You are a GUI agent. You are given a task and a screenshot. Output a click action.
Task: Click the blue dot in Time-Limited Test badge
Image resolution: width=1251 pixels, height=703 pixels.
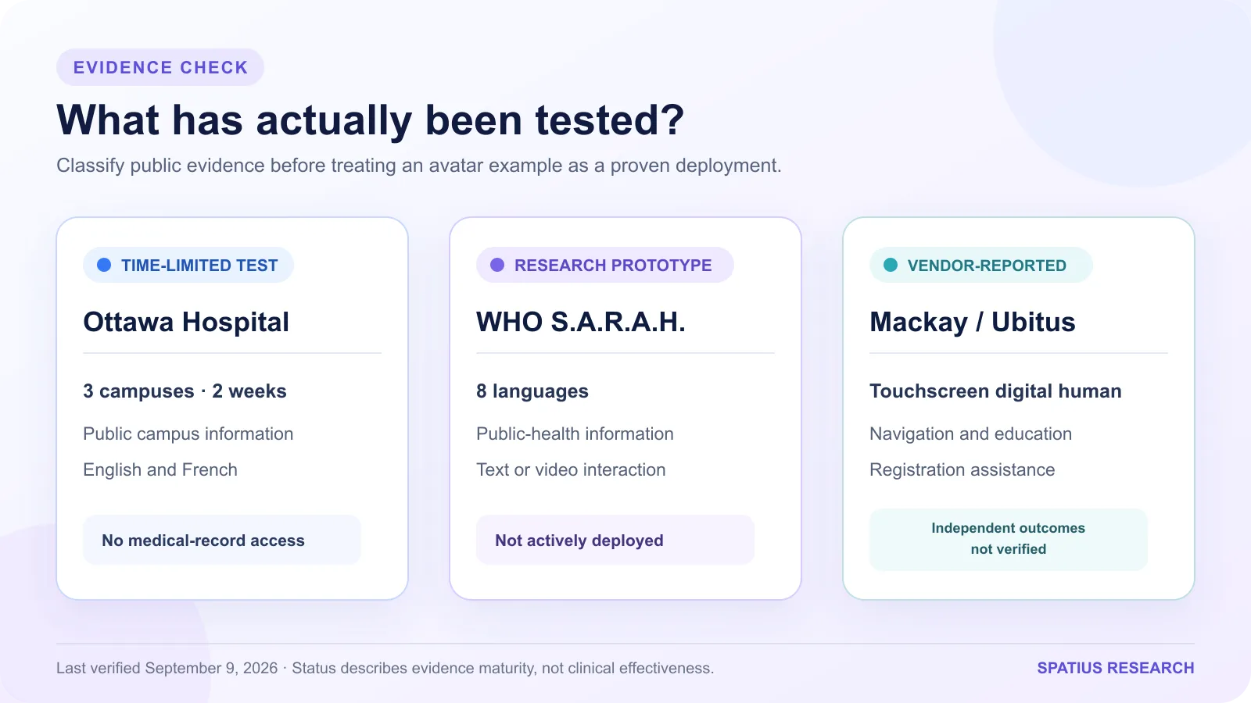coord(104,265)
